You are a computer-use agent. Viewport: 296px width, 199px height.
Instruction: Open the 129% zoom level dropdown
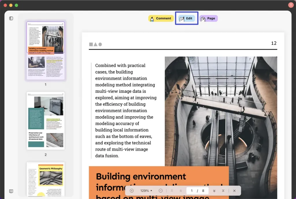tap(146, 191)
